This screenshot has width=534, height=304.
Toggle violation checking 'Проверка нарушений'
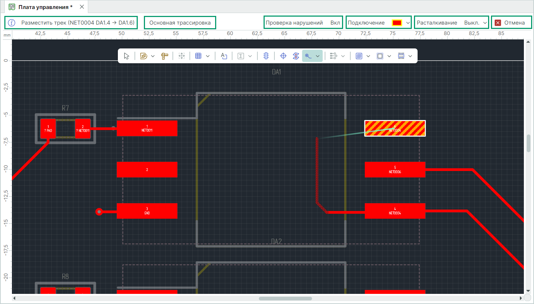(303, 22)
